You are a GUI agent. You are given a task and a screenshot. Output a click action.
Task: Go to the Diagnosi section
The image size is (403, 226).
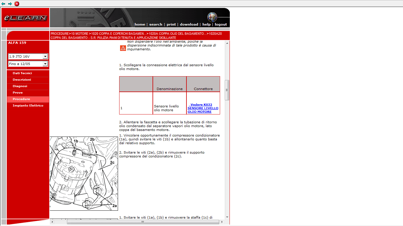[20, 86]
